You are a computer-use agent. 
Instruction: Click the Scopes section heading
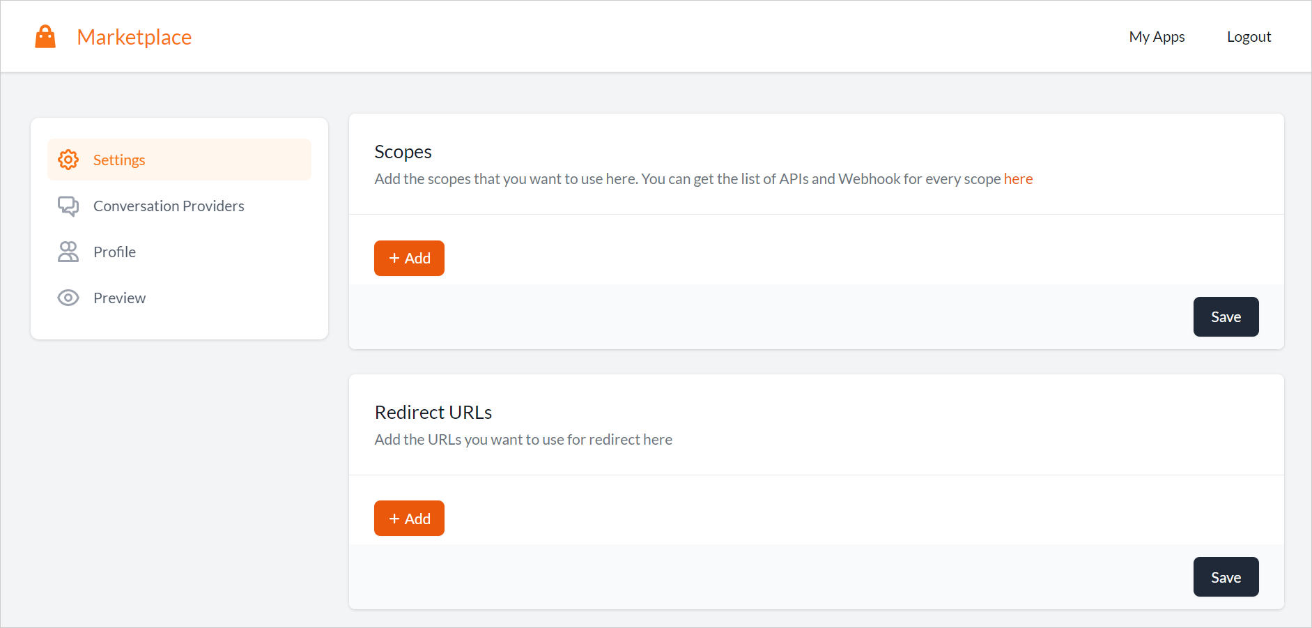pos(403,151)
